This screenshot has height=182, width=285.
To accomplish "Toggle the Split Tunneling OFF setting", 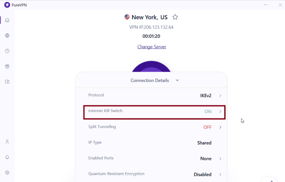I will 207,127.
